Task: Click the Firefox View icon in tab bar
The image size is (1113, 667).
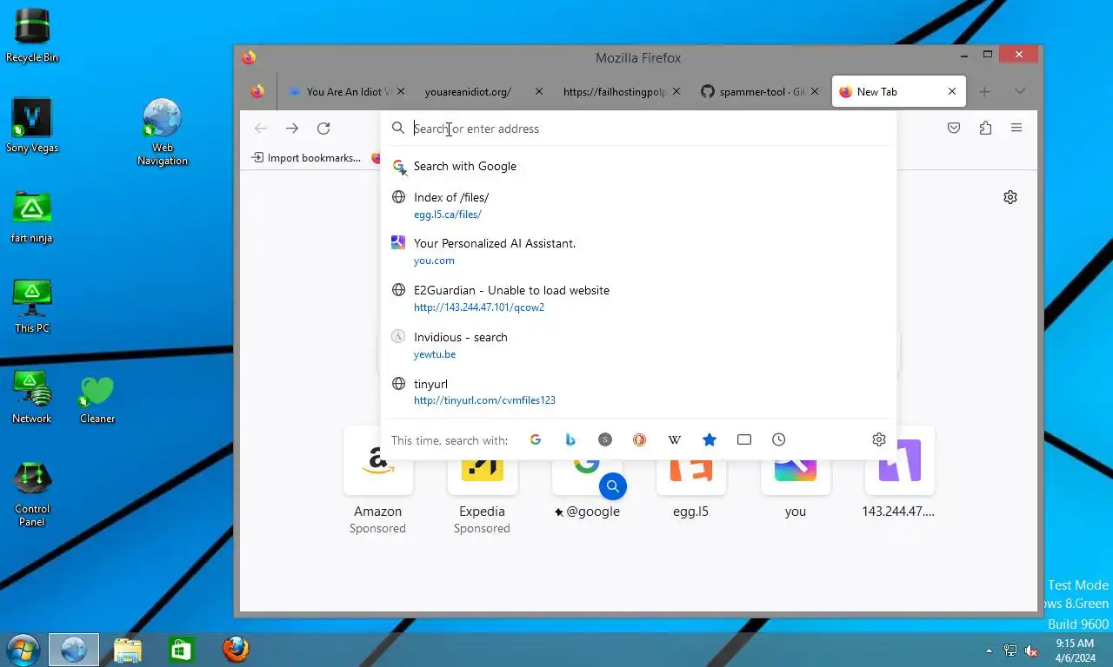Action: coord(257,91)
